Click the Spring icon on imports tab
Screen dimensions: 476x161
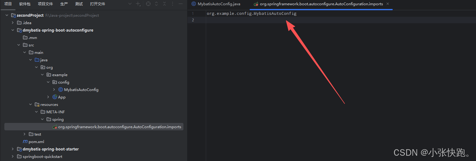[x=256, y=4]
